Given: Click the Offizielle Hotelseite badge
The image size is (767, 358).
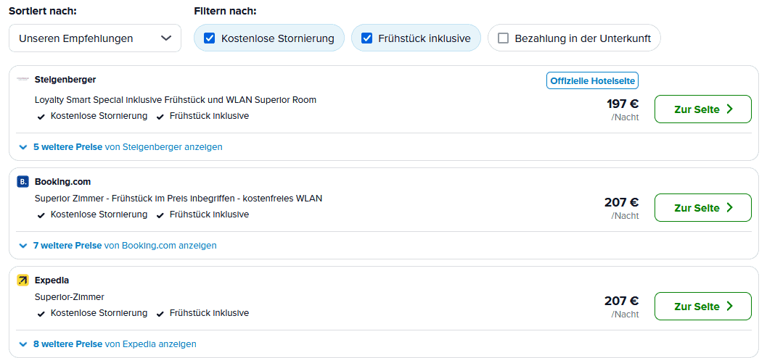Looking at the screenshot, I should [x=592, y=80].
